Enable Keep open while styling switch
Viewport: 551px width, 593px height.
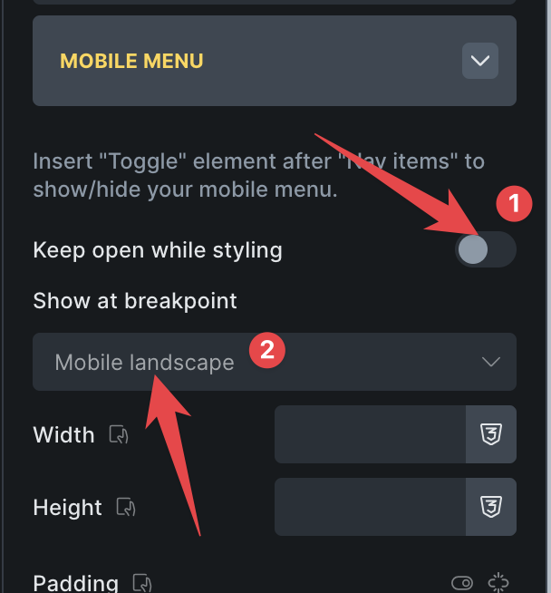click(485, 249)
